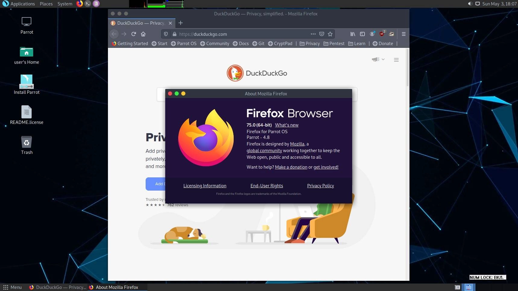Screen dimensions: 518x291
Task: Click the system monitor graph applet
Action: [156, 4]
